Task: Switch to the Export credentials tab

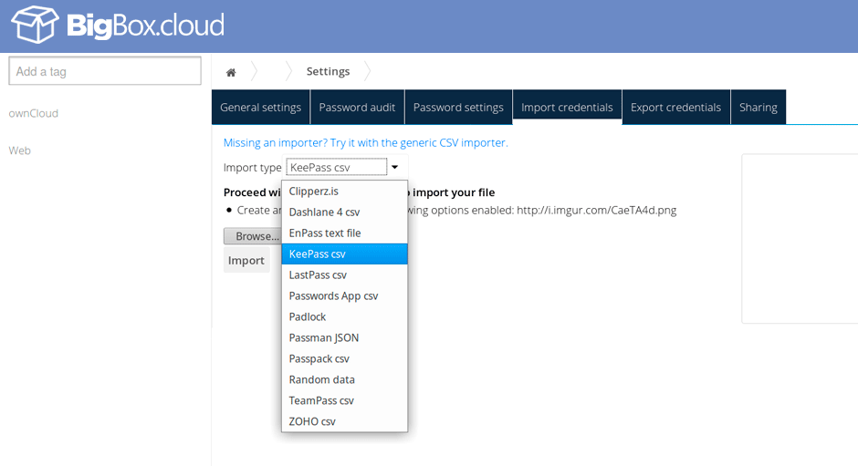Action: (x=675, y=108)
